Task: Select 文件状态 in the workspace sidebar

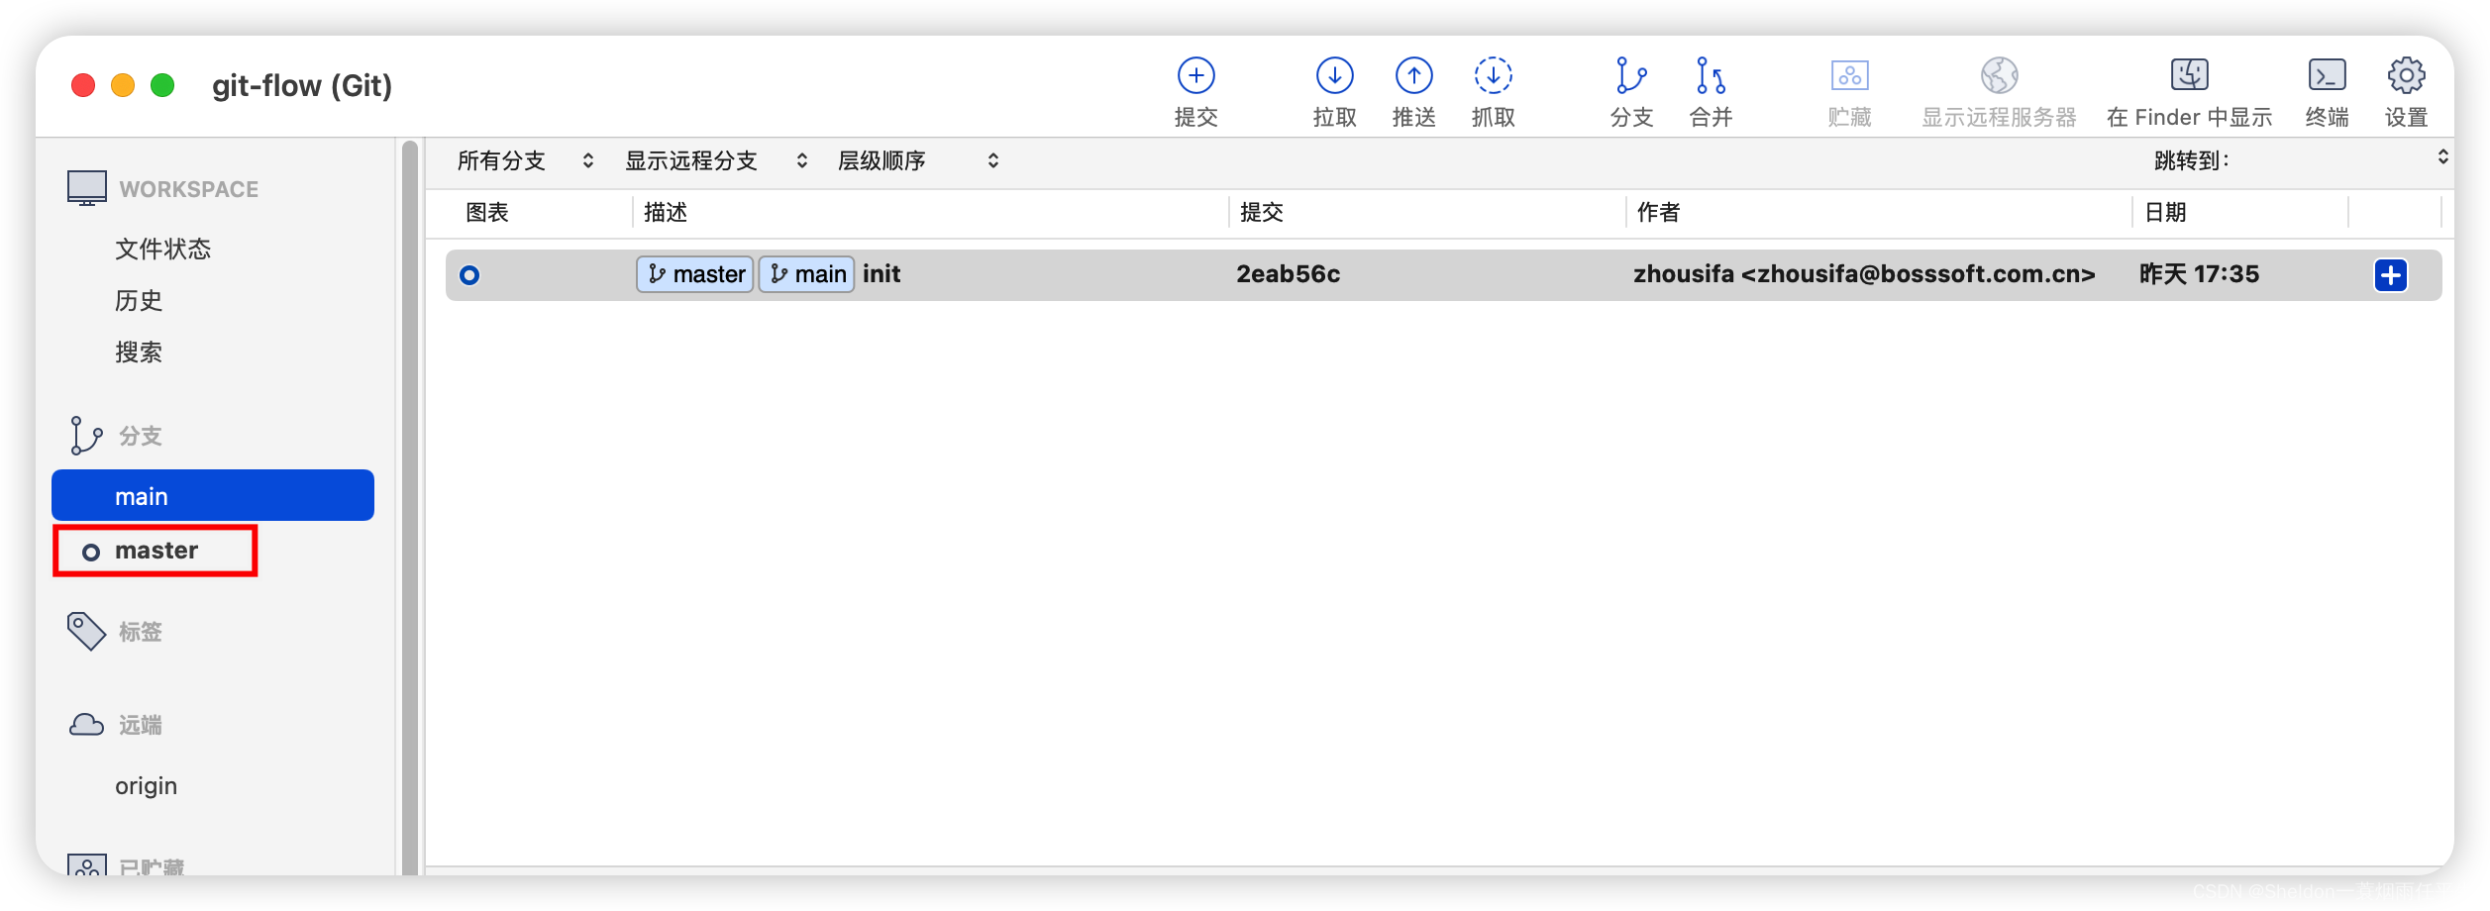Action: (x=162, y=249)
